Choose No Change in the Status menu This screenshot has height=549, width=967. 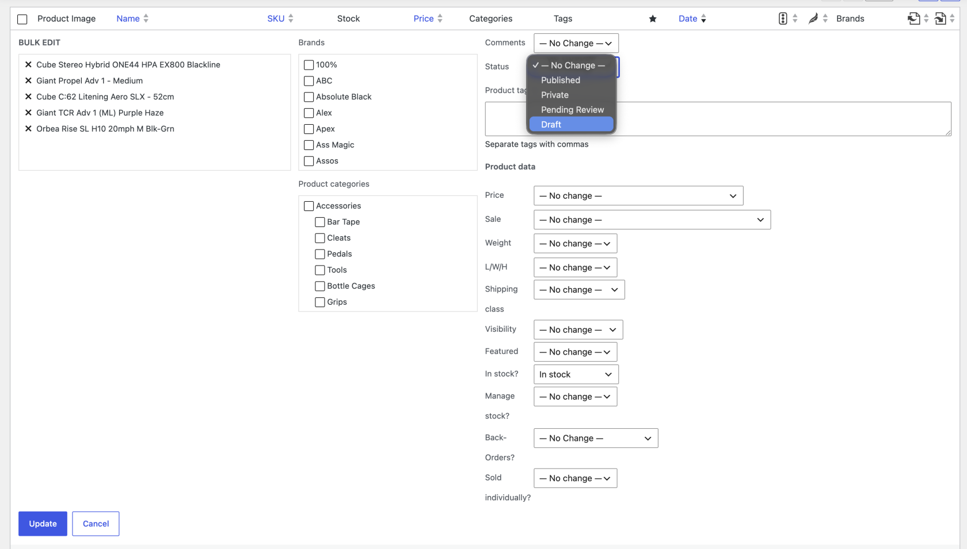(572, 66)
